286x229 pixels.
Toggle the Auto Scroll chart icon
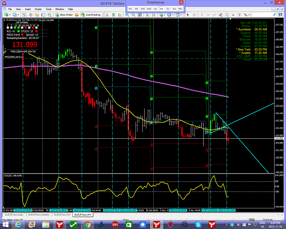click(147, 15)
